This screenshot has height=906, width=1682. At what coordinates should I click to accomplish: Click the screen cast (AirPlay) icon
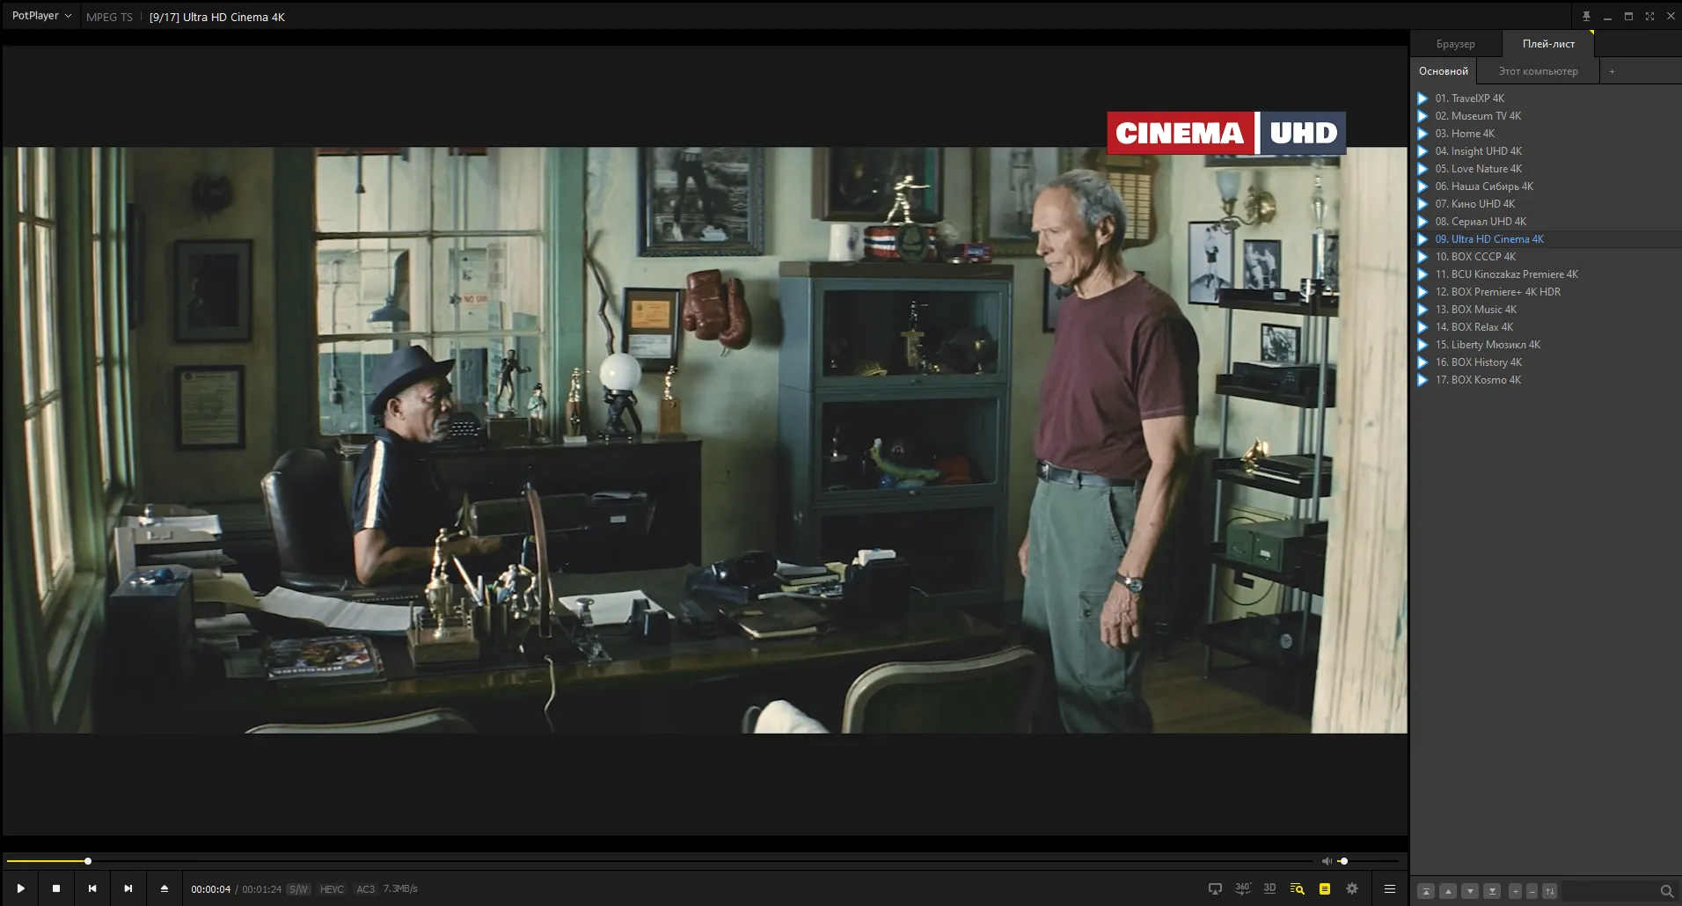(x=1215, y=888)
